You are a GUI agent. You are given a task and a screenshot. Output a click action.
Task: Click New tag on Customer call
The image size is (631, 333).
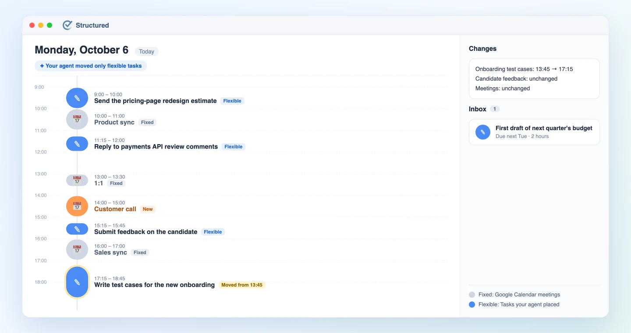[x=148, y=209]
